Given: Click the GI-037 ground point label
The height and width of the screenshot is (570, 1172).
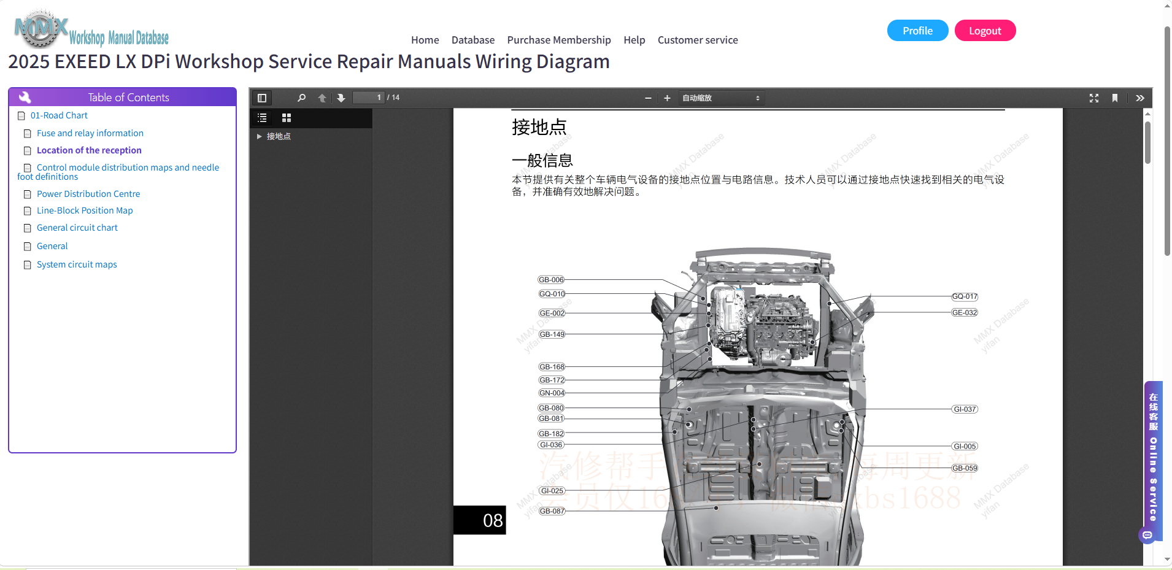Looking at the screenshot, I should tap(965, 409).
